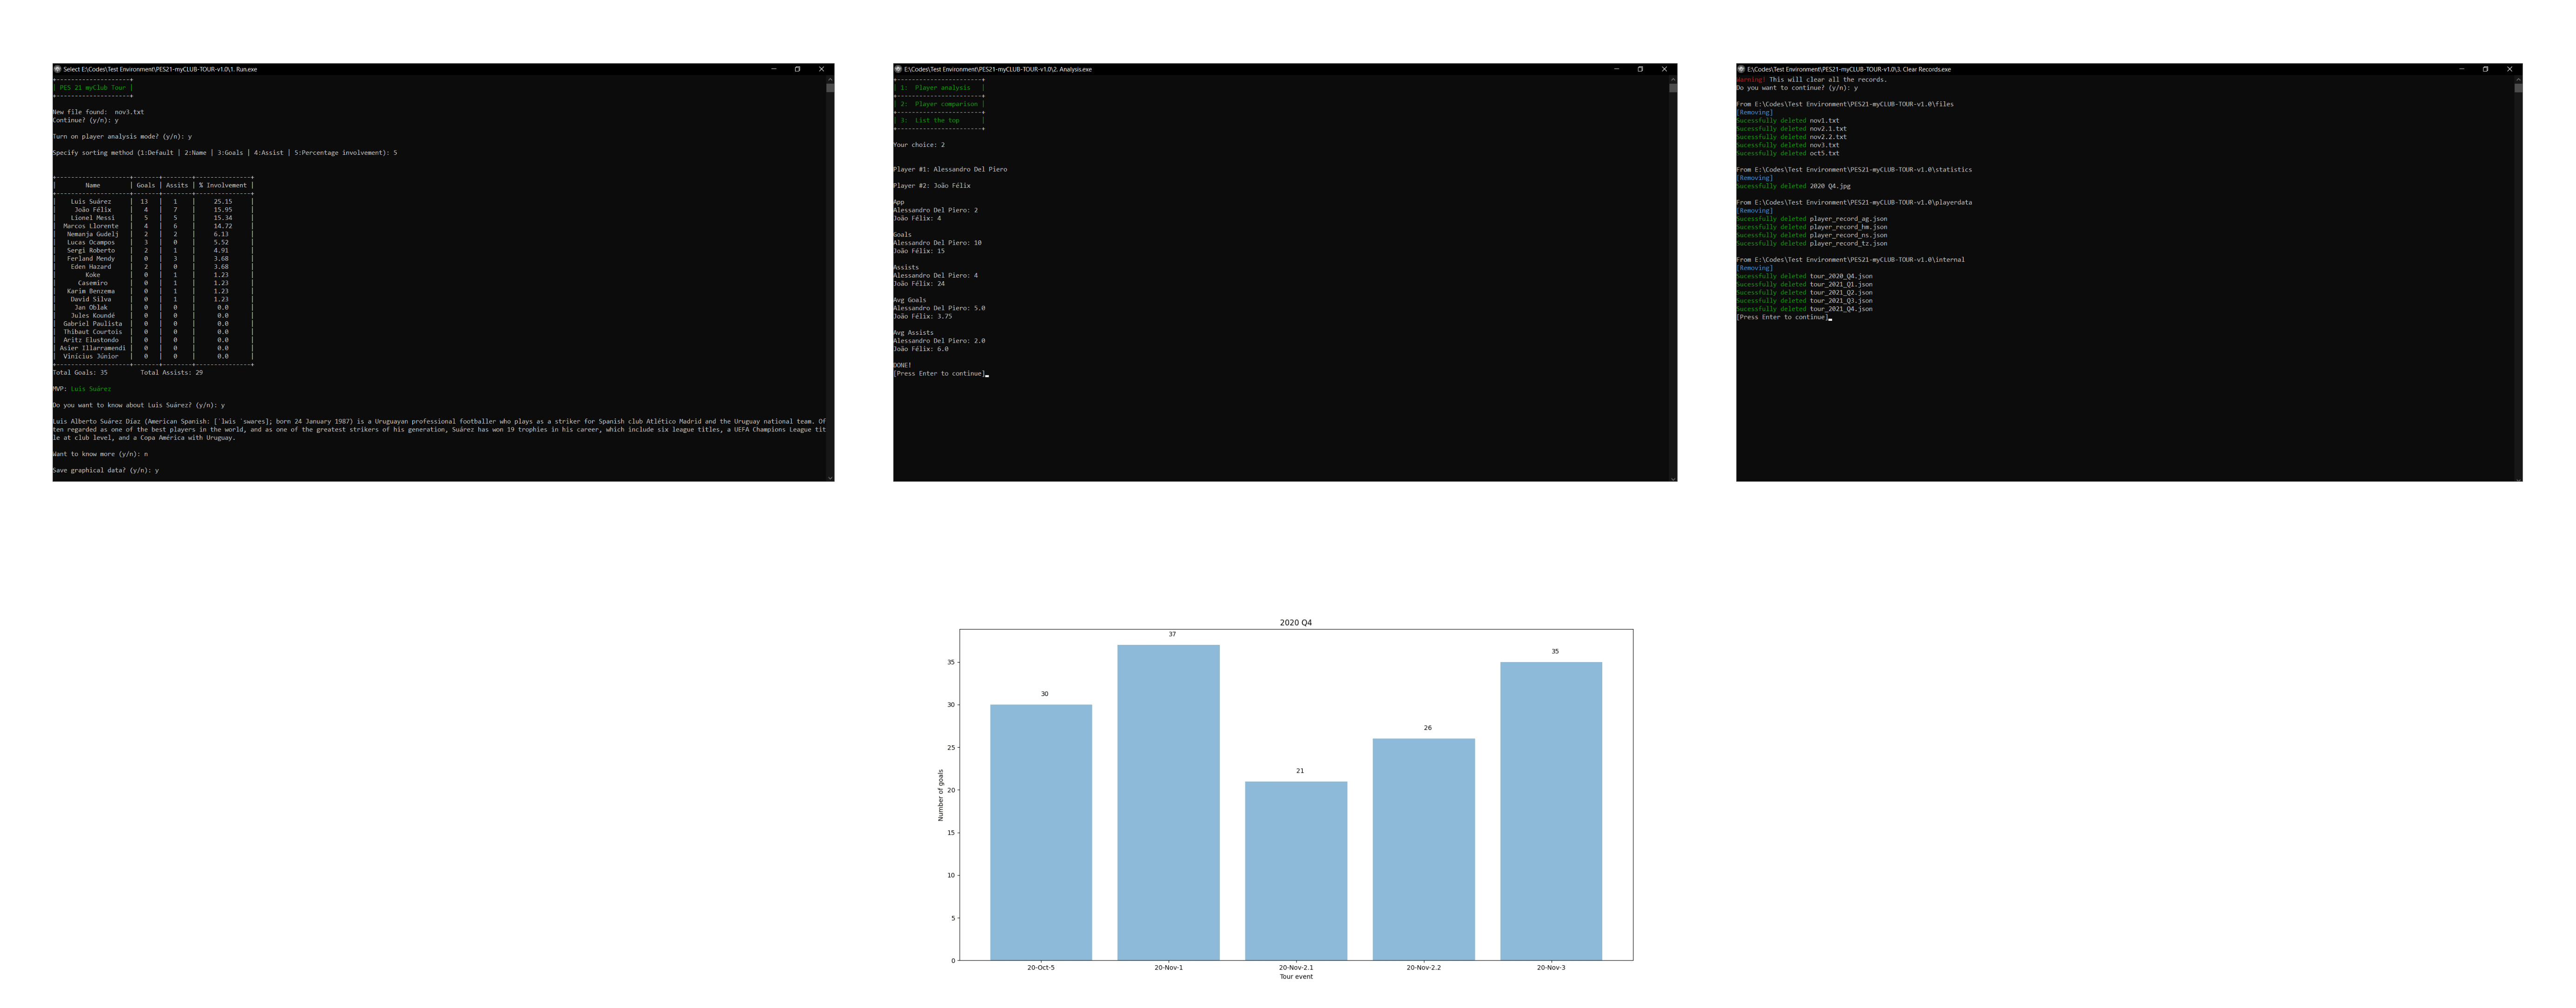Click the console icon on the Analysis.exe title bar

pos(898,69)
